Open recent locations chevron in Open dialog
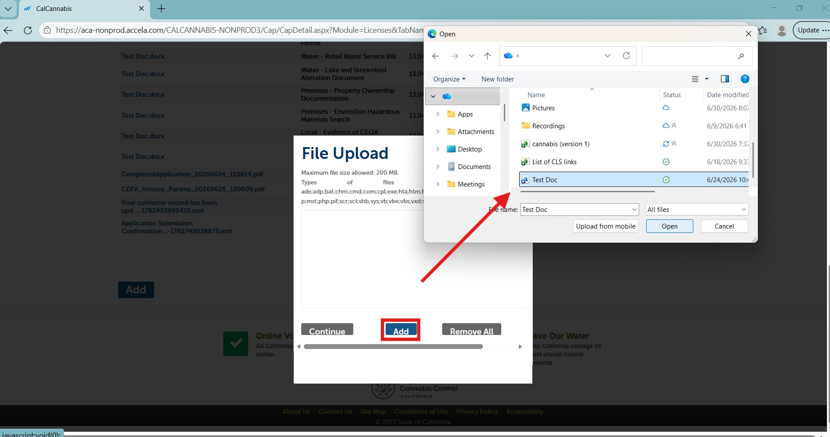Image resolution: width=830 pixels, height=437 pixels. click(471, 56)
